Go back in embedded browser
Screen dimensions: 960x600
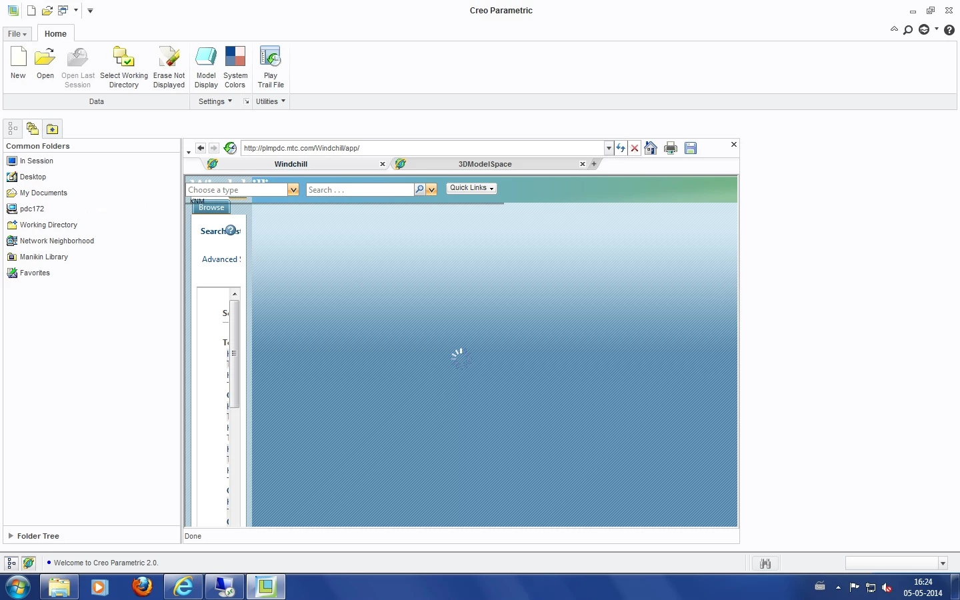pyautogui.click(x=201, y=148)
